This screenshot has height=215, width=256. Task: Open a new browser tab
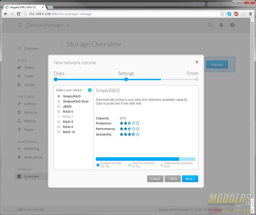coord(50,7)
